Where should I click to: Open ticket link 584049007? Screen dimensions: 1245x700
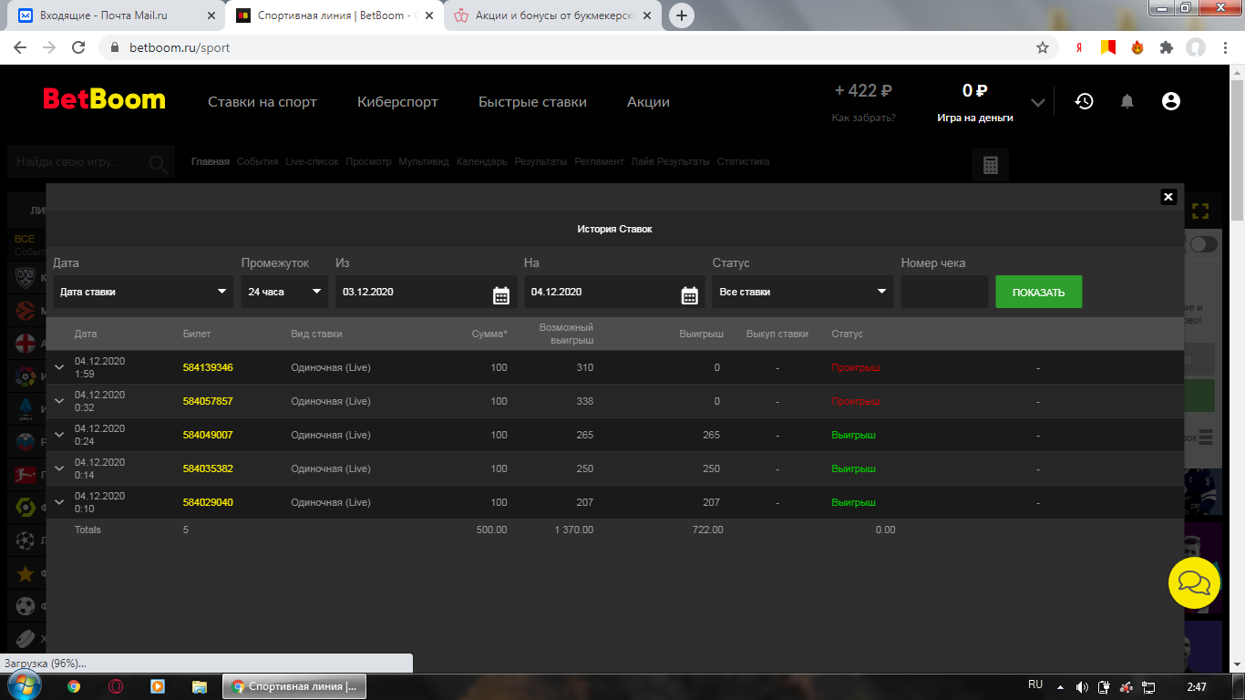[208, 435]
